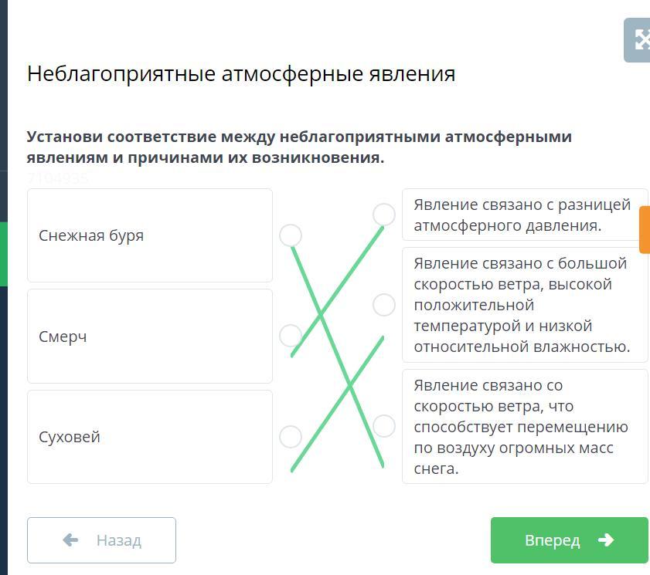Select connector circle for atmospheric pressure answer
Image resolution: width=650 pixels, height=575 pixels.
[384, 215]
